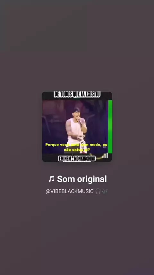Click the green vertical bar on the thumbnail

(x=110, y=127)
